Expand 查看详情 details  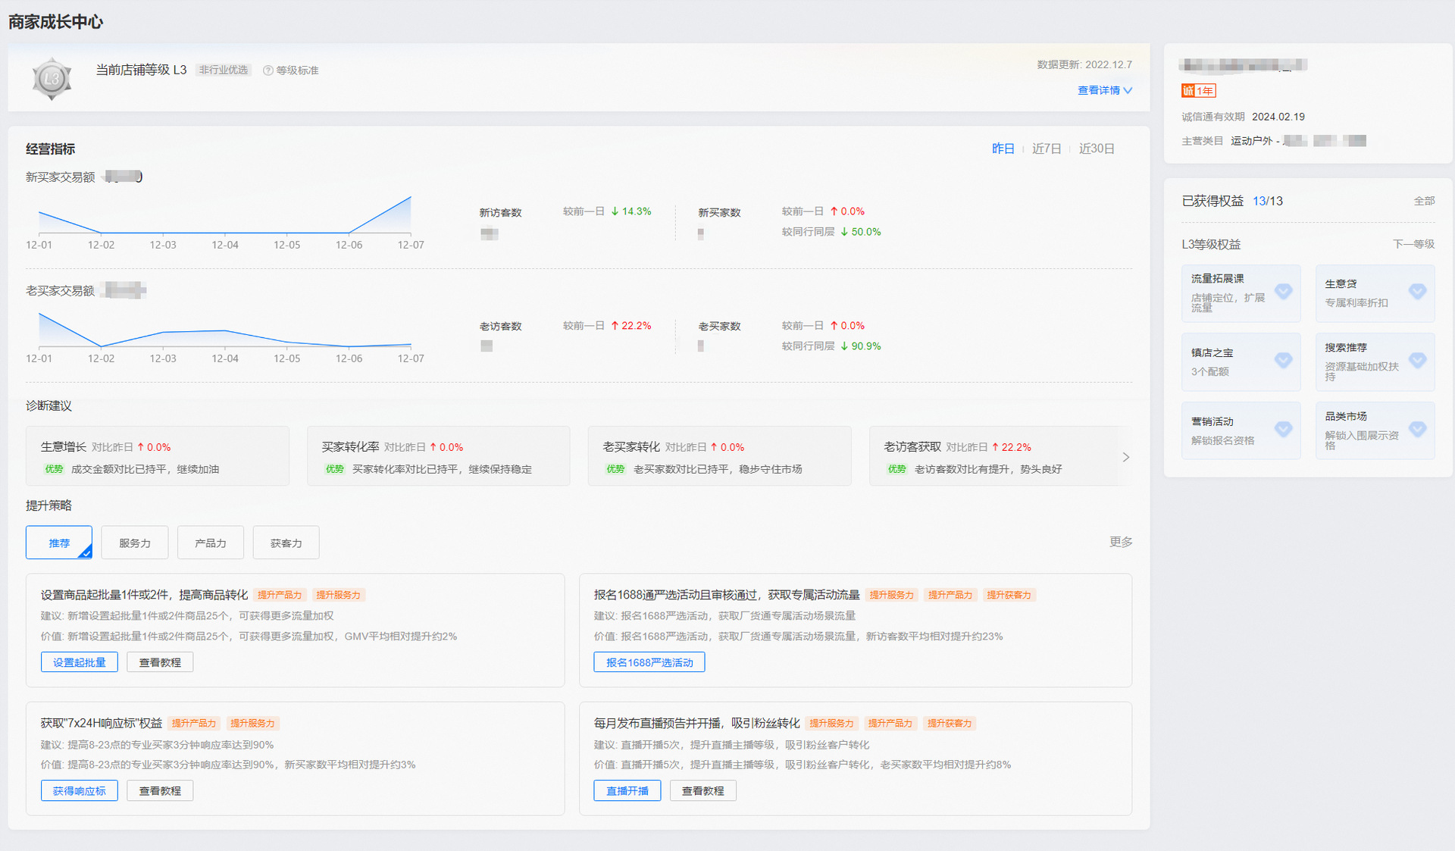[x=1105, y=90]
